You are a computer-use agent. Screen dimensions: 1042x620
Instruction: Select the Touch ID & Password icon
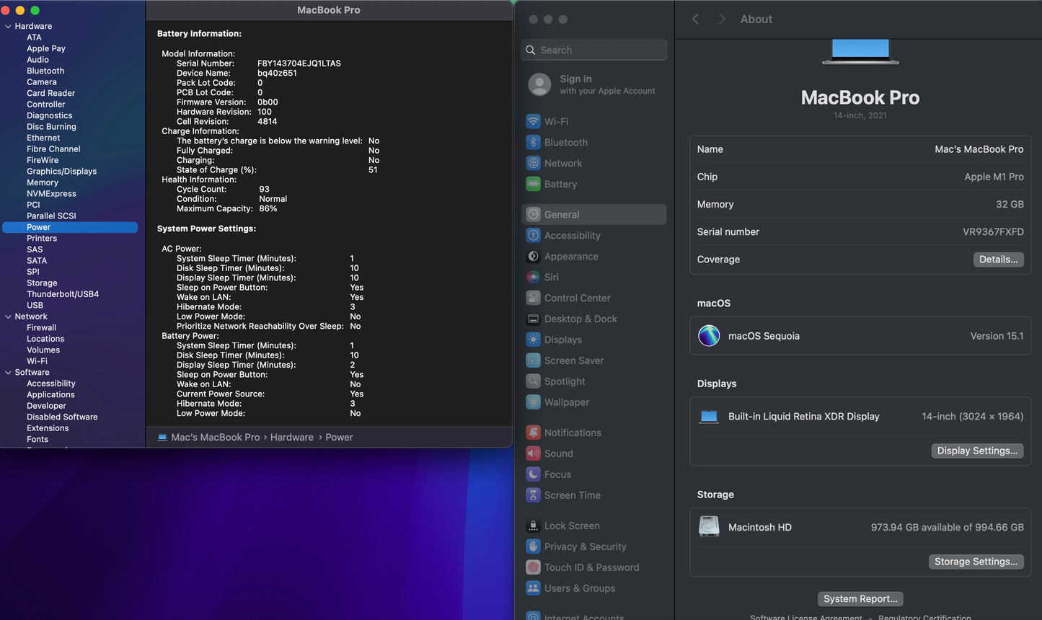pos(533,568)
